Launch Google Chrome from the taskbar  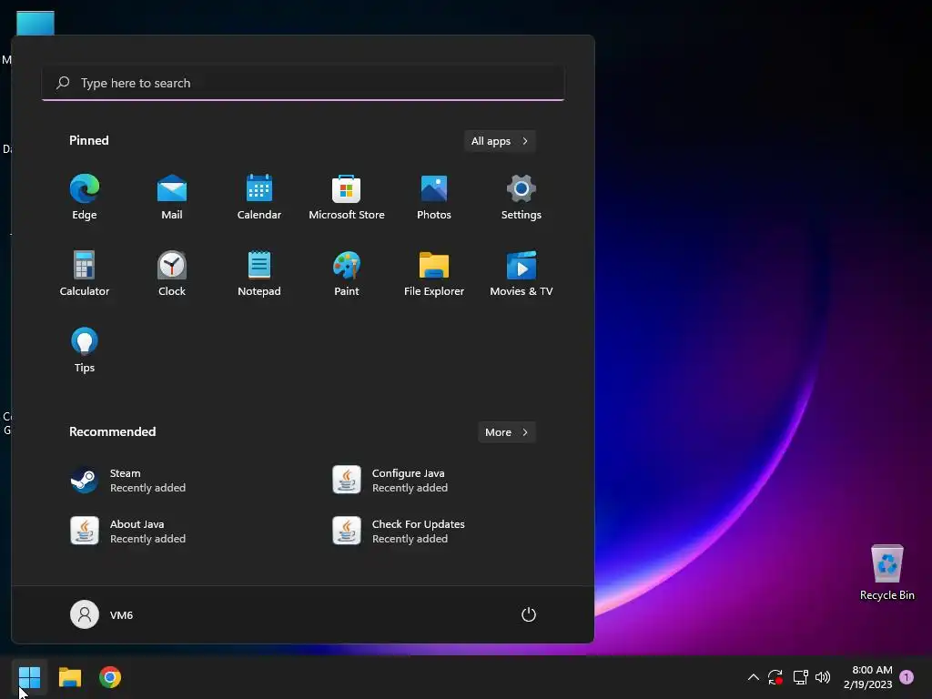[x=110, y=677]
